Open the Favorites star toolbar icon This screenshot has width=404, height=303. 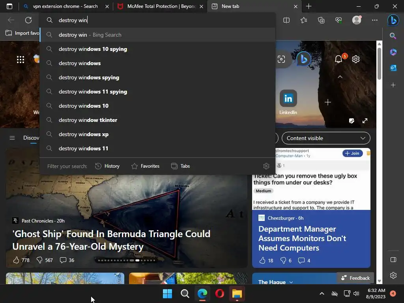pyautogui.click(x=304, y=20)
